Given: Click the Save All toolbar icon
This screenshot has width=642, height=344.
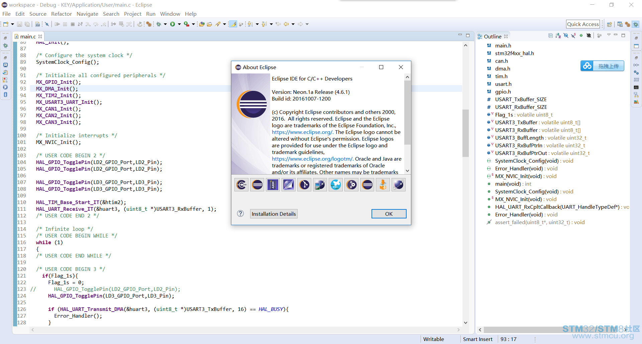Looking at the screenshot, I should (27, 24).
